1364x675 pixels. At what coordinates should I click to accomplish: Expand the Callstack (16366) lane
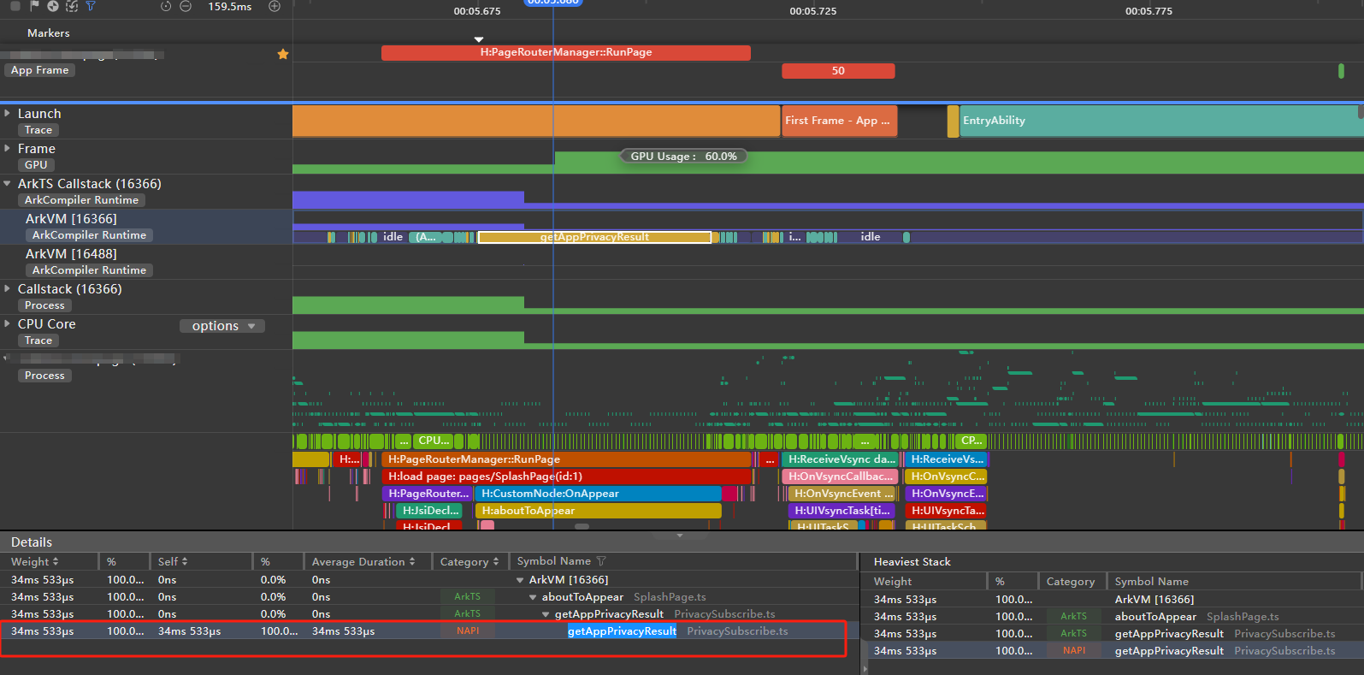(7, 288)
